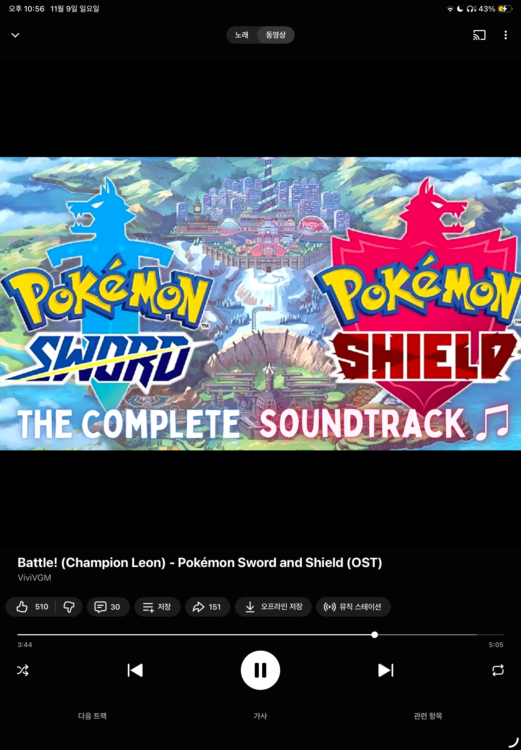
Task: Click the playback progress slider knob
Action: tap(374, 634)
